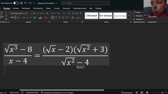The height and width of the screenshot is (94, 168).
Task: Click the Numbered list icon
Action: pyautogui.click(x=58, y=13)
